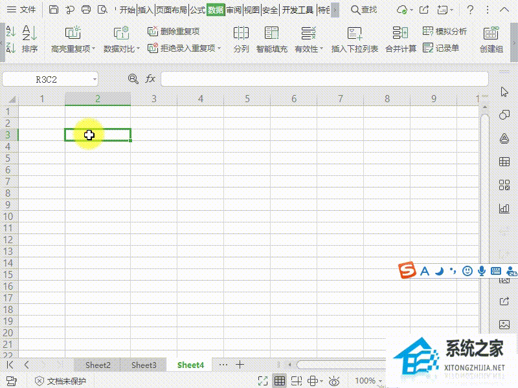Click the chart sidebar icon
The image size is (518, 388).
[504, 208]
